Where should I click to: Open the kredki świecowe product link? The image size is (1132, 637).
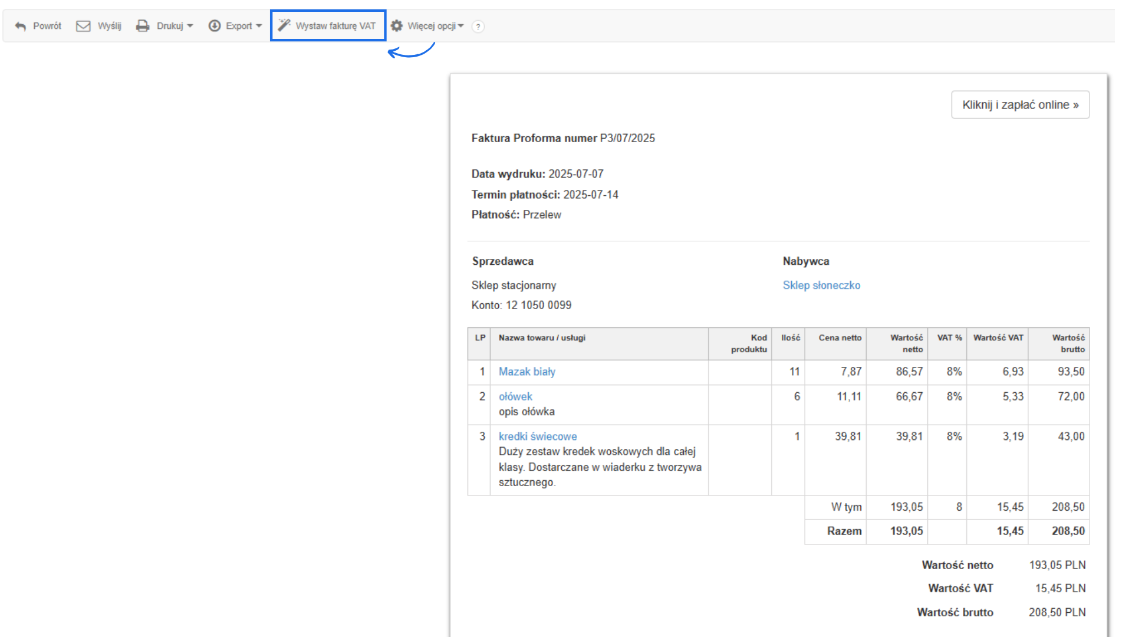538,436
